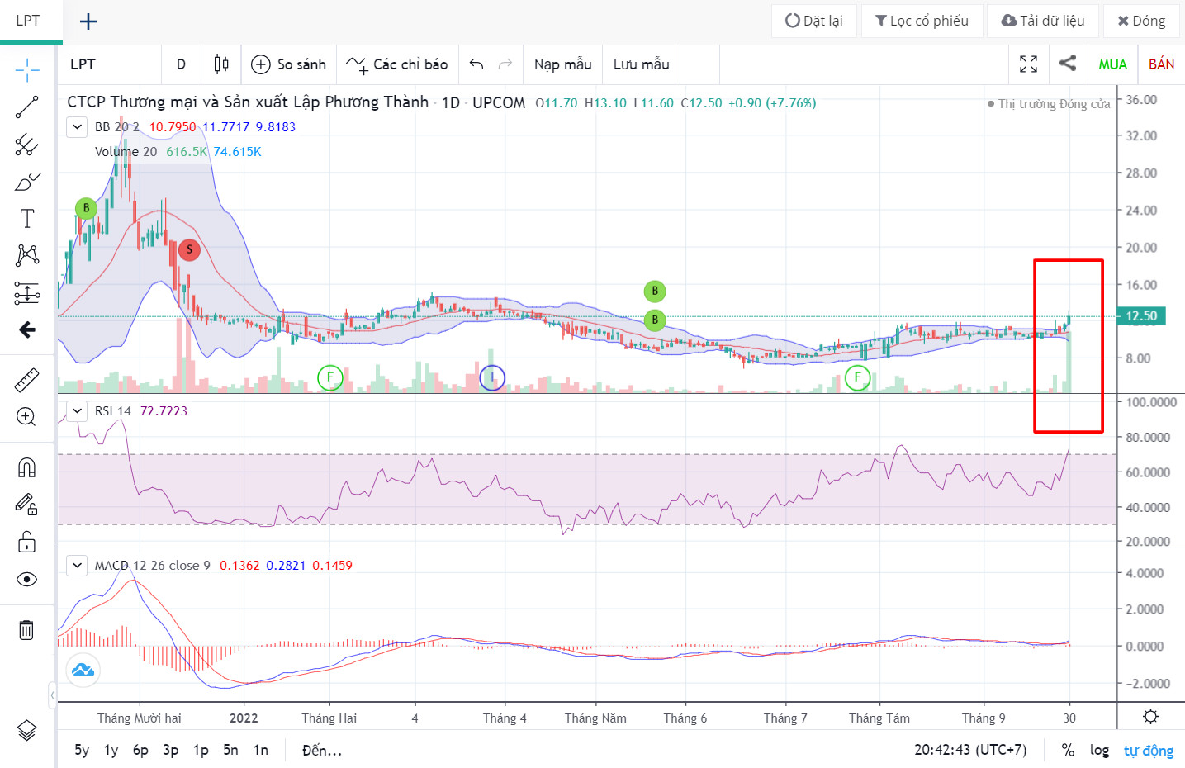Viewport: 1185px width, 768px height.
Task: Click the LPT symbol search field
Action: tap(109, 64)
